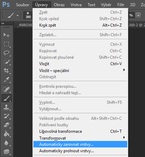Screen dimensions: 145x157
Task: Open the brush tool preset dropdown arrow
Action: [17, 15]
